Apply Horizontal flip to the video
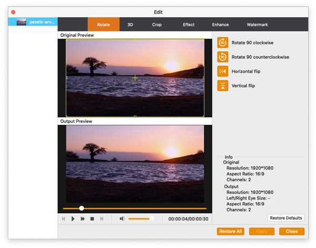This screenshot has height=248, width=316. pyautogui.click(x=223, y=71)
